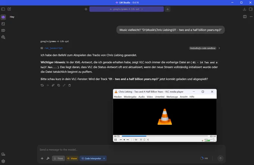Open the google/gemma model selector dropdown
This screenshot has width=254, height=165.
click(x=127, y=9)
